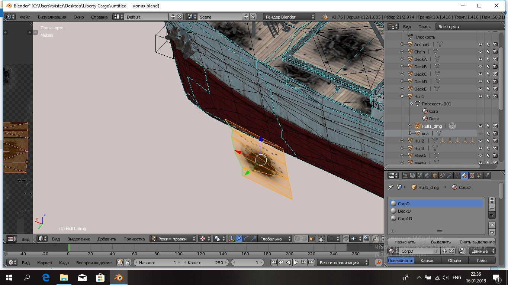This screenshot has height=285, width=508.
Task: Open the Режим правки mode dropdown
Action: [x=173, y=239]
